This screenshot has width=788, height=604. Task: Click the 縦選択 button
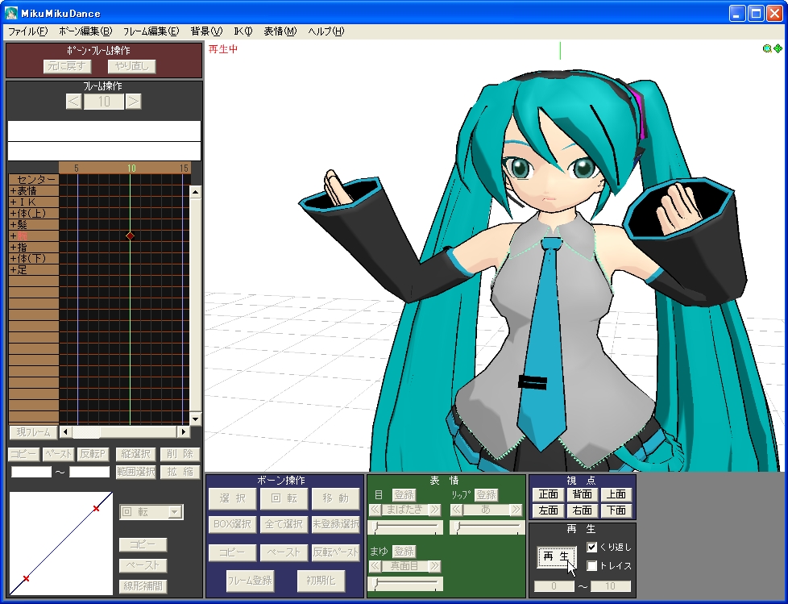tap(135, 454)
